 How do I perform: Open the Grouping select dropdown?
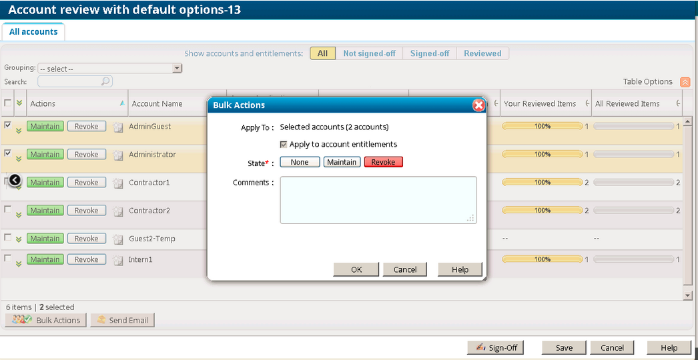coord(110,69)
